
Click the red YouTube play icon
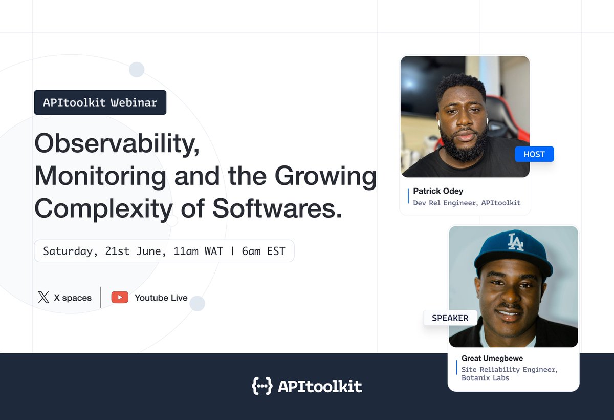click(x=120, y=298)
